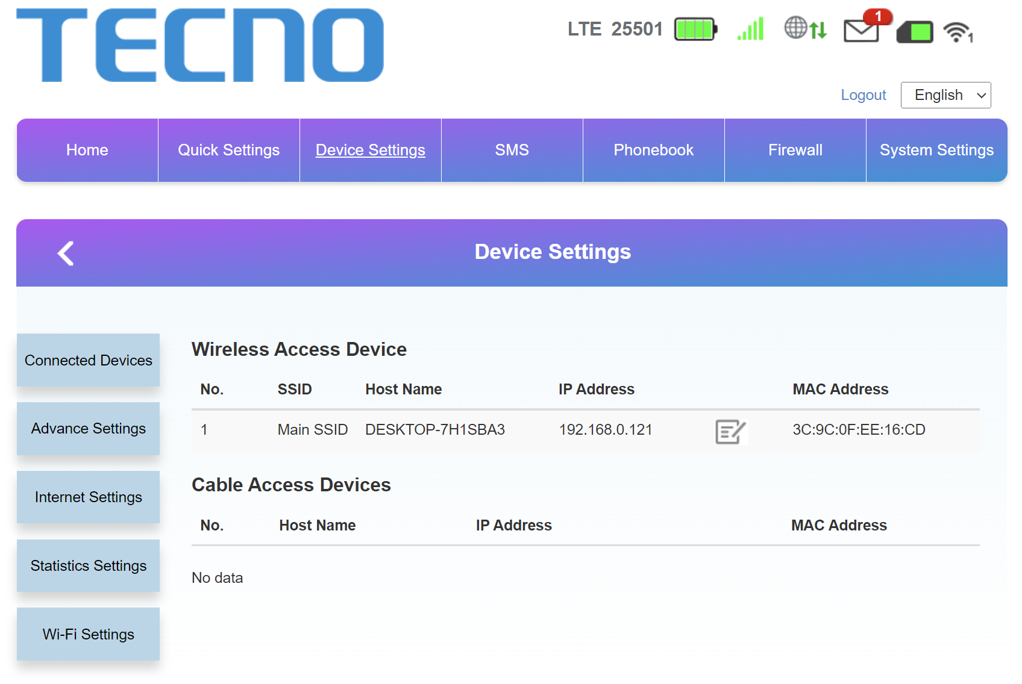This screenshot has width=1022, height=684.
Task: Click the SIM card status icon
Action: (915, 32)
